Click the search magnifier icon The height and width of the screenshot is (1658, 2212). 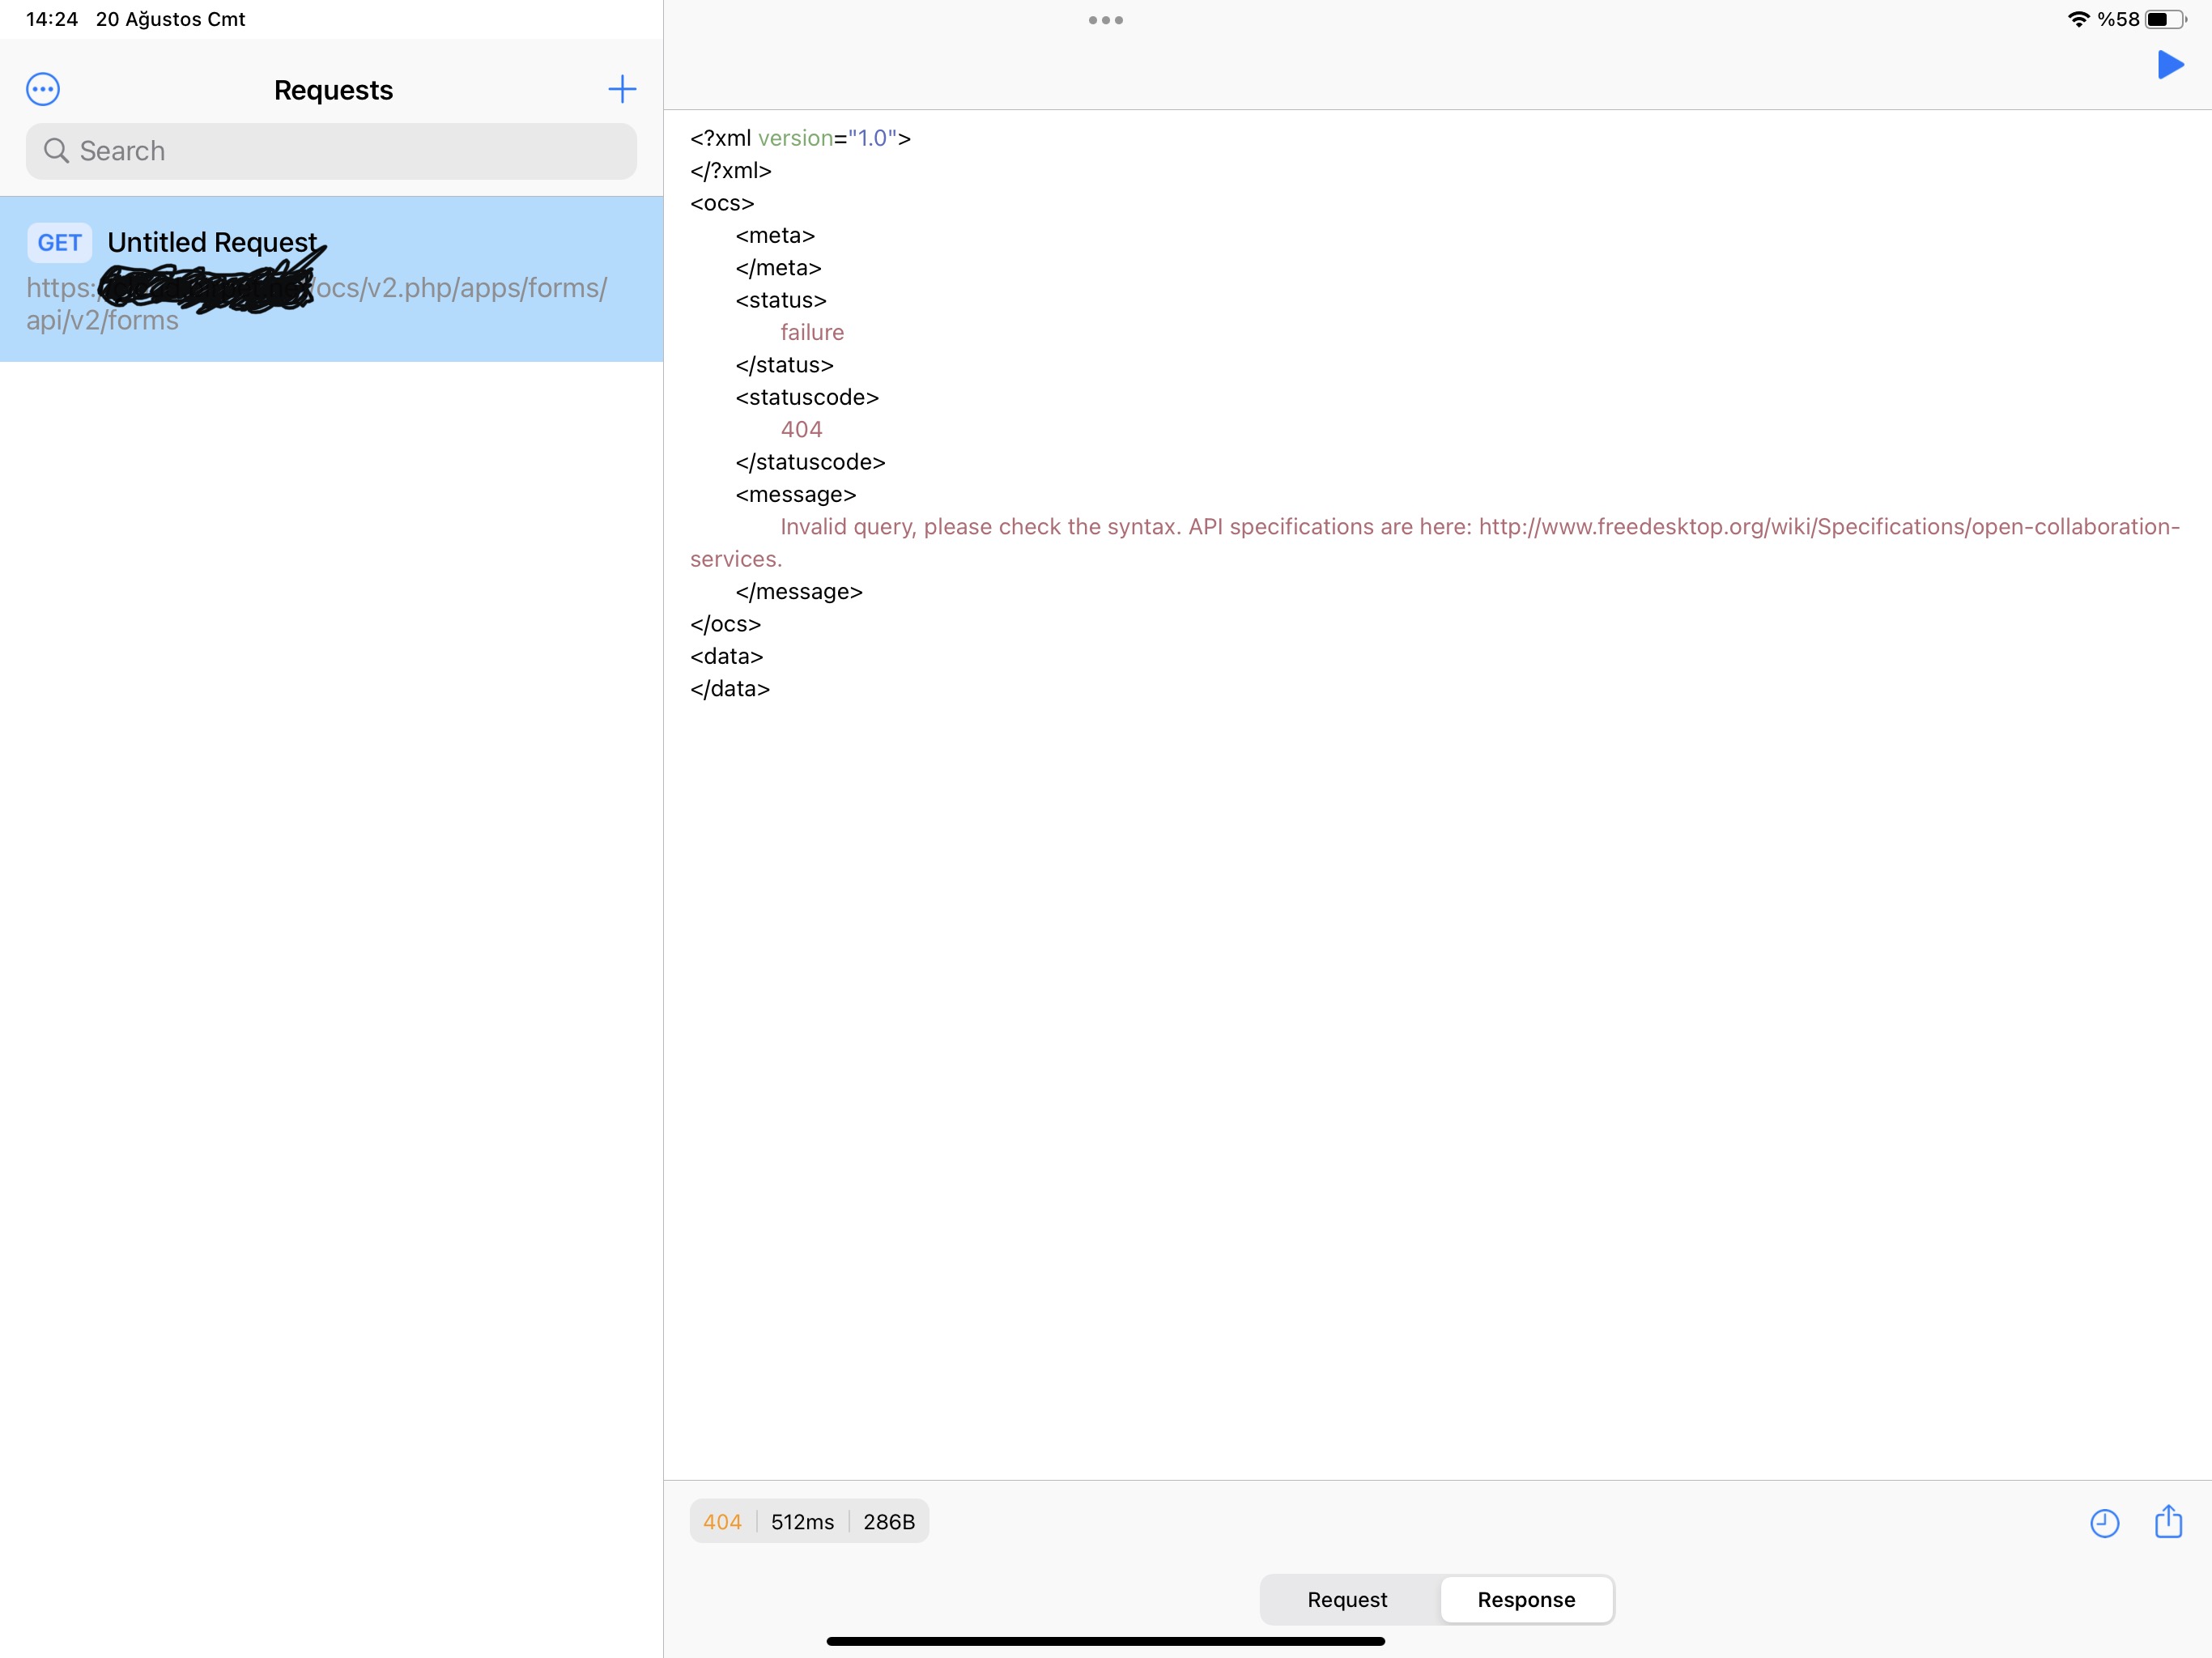coord(57,151)
